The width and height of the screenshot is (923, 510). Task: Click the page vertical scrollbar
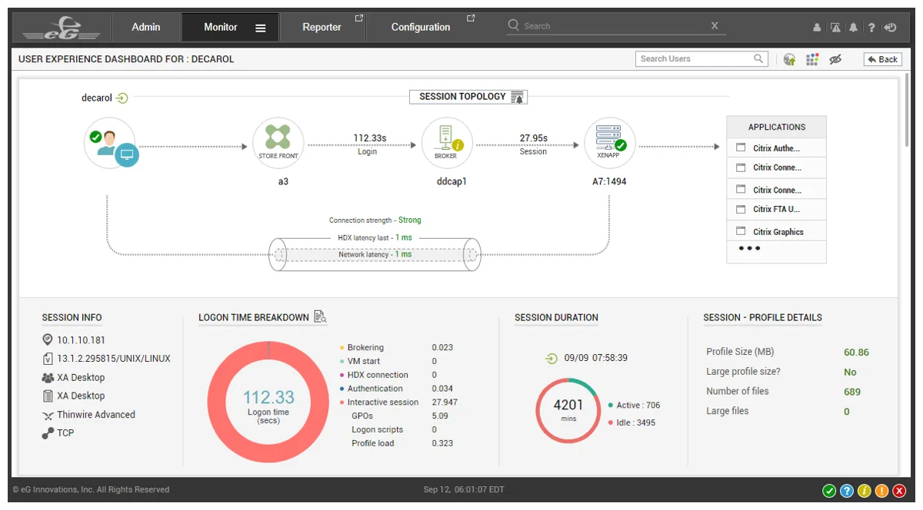pos(908,111)
